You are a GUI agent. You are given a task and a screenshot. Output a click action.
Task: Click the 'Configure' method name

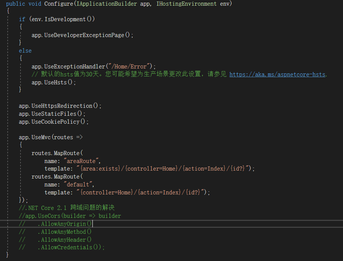[x=59, y=4]
